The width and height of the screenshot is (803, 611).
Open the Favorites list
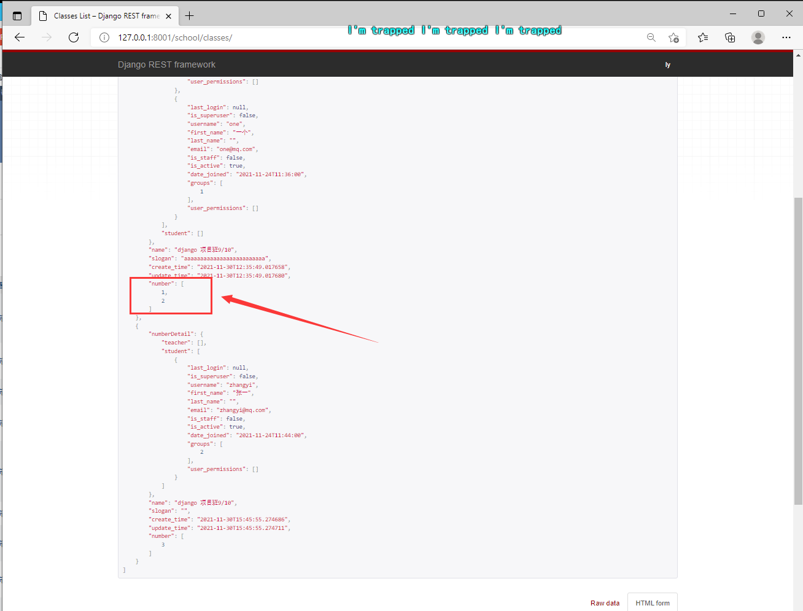point(703,37)
